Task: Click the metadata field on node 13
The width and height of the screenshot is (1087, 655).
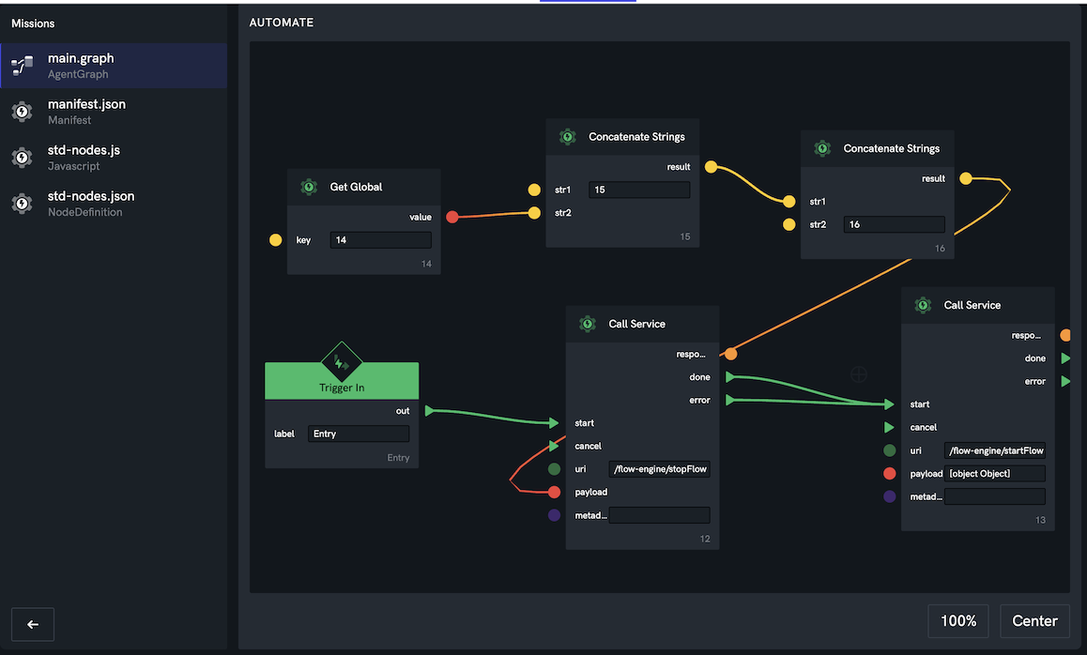Action: [995, 496]
